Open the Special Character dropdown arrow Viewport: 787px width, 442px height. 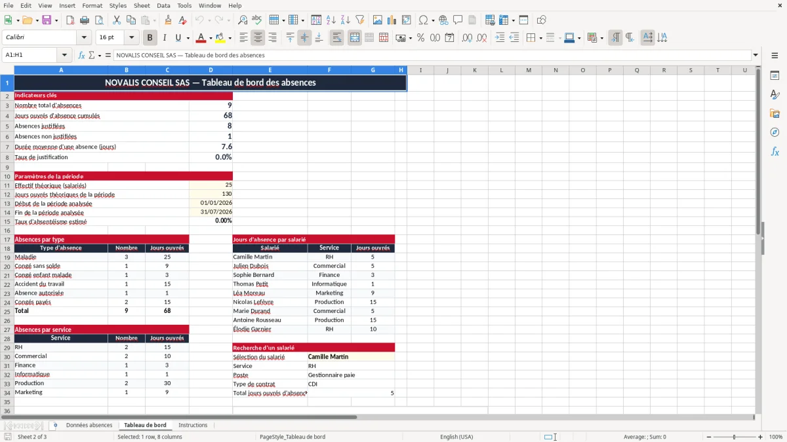[x=432, y=20]
